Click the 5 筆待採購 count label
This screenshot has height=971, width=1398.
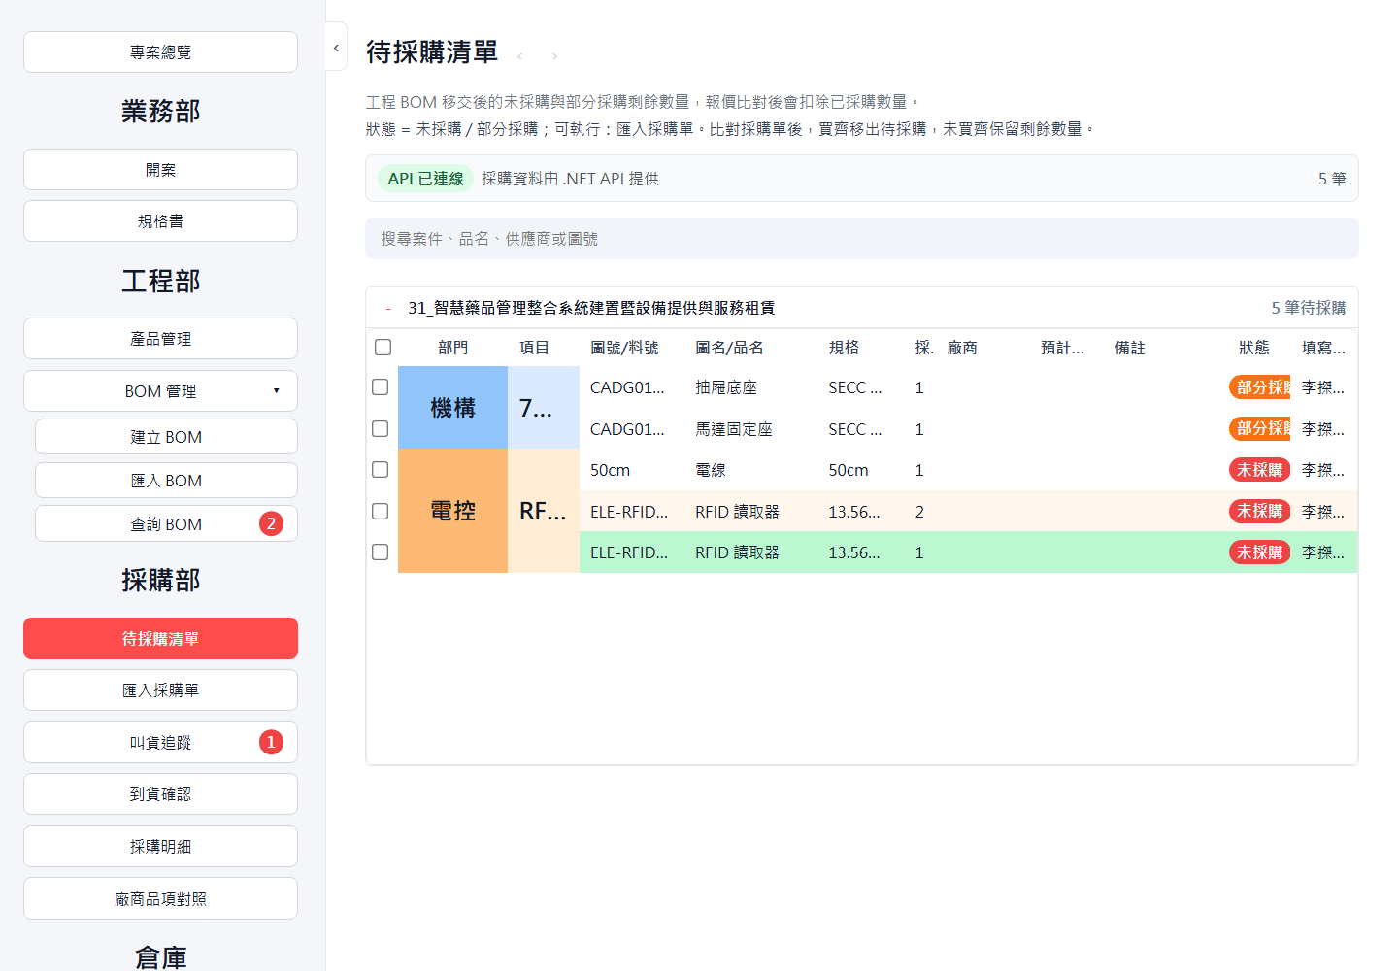tap(1309, 308)
